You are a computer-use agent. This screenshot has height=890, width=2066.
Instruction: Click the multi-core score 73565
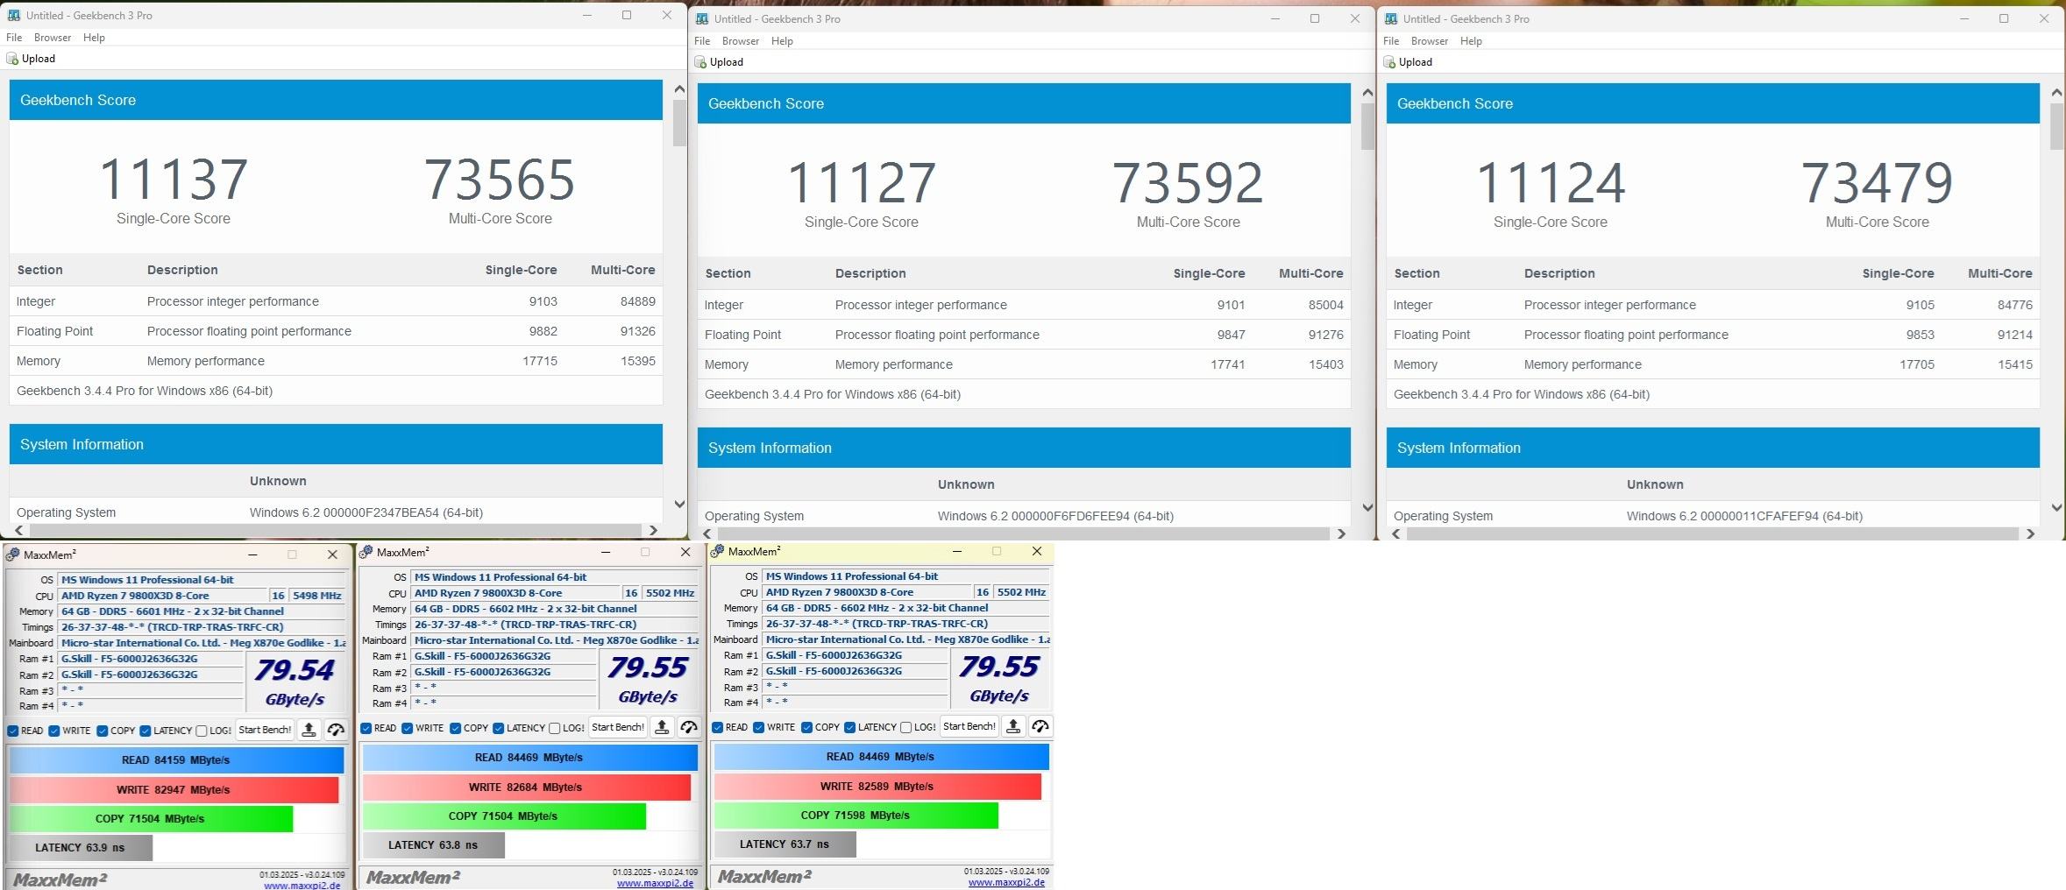click(x=500, y=180)
